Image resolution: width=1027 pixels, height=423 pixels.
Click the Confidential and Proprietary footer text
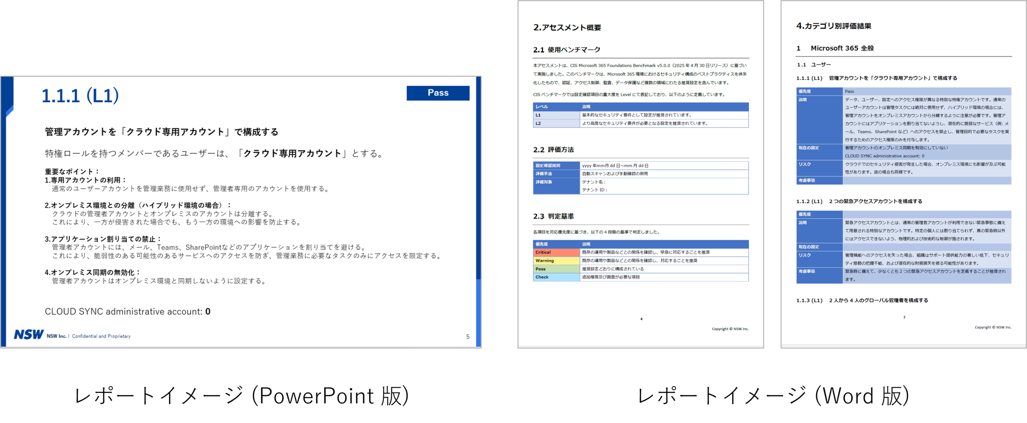(x=101, y=336)
